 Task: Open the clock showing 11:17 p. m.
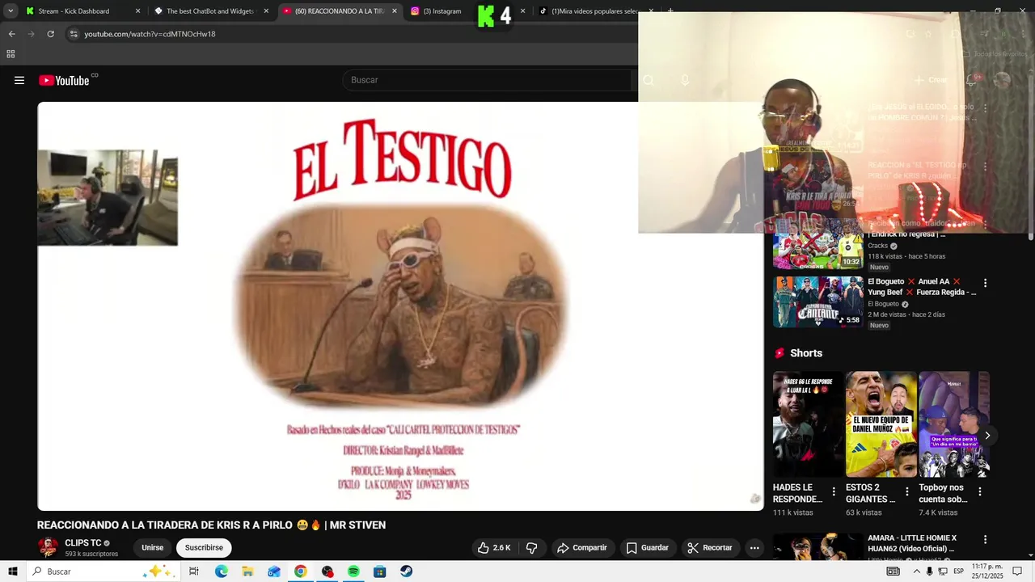(x=987, y=571)
